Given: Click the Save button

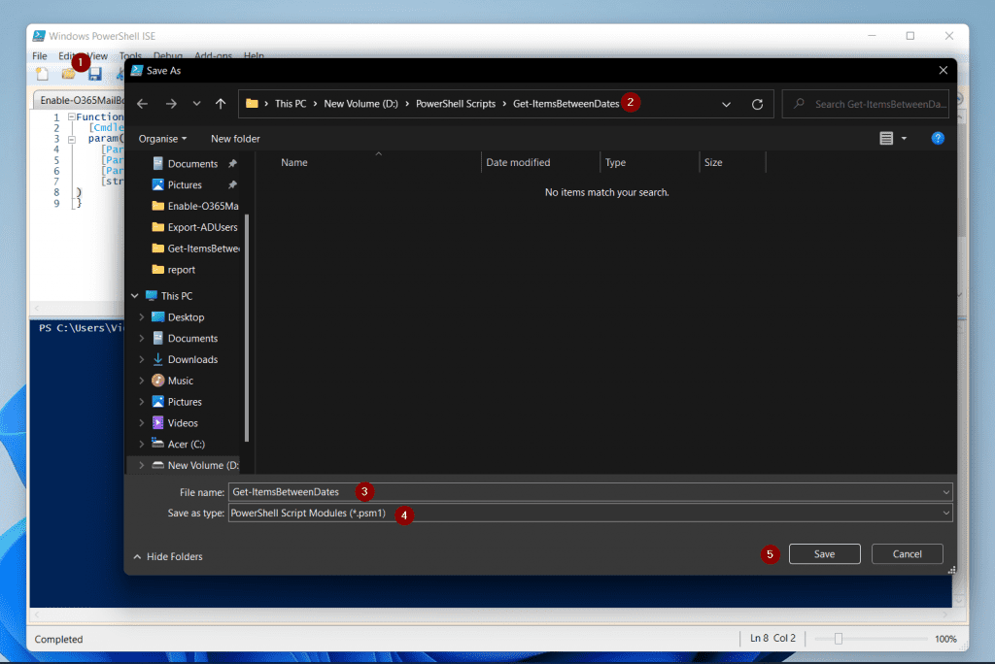Looking at the screenshot, I should 824,553.
